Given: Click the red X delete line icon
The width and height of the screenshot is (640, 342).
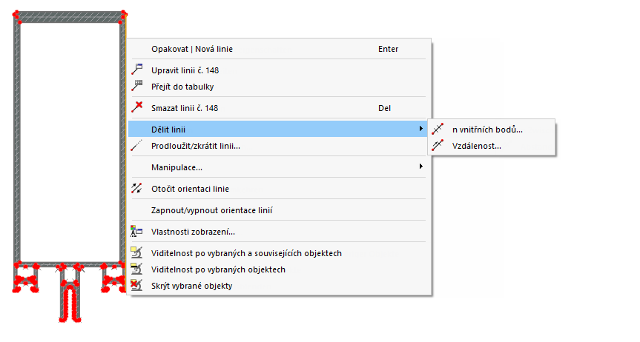Looking at the screenshot, I should click(136, 108).
